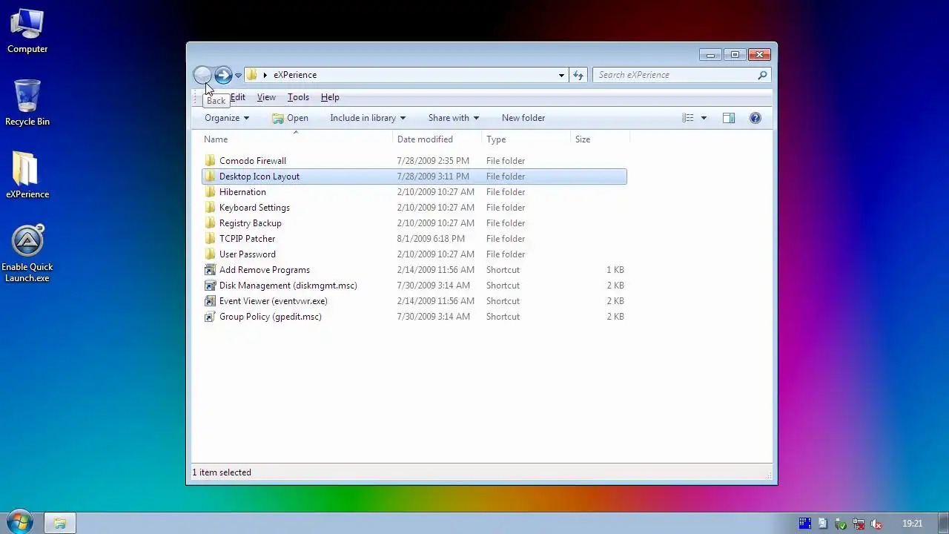The height and width of the screenshot is (534, 949).
Task: Click the 7/28/2009 2:35 PM date cell
Action: [433, 161]
